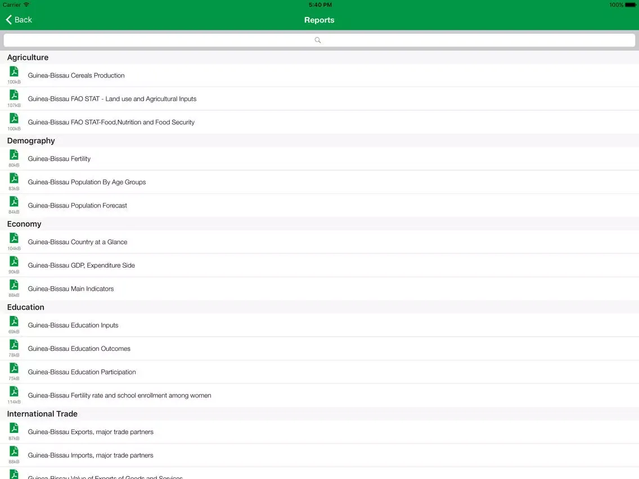The height and width of the screenshot is (479, 639).
Task: Open PDF icon for Food, Nutrition and Food Security
Action: (x=14, y=118)
